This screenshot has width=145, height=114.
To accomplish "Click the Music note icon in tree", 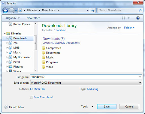I will 10,52.
